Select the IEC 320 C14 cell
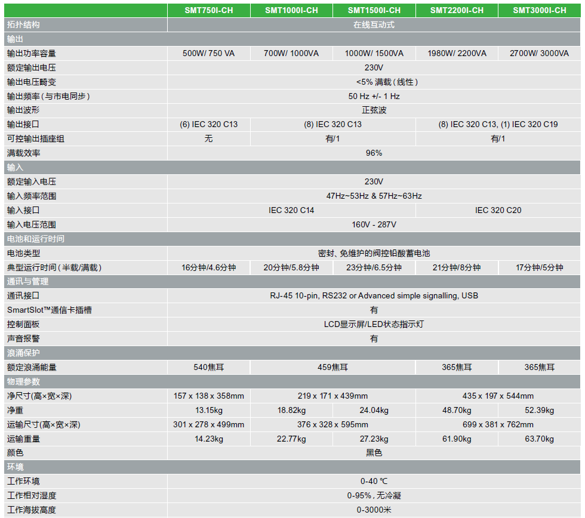This screenshot has width=585, height=518. tap(291, 210)
